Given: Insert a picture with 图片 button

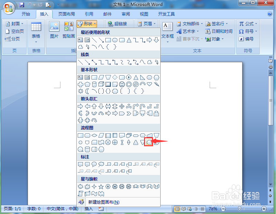Looking at the screenshot, I should point(54,30).
